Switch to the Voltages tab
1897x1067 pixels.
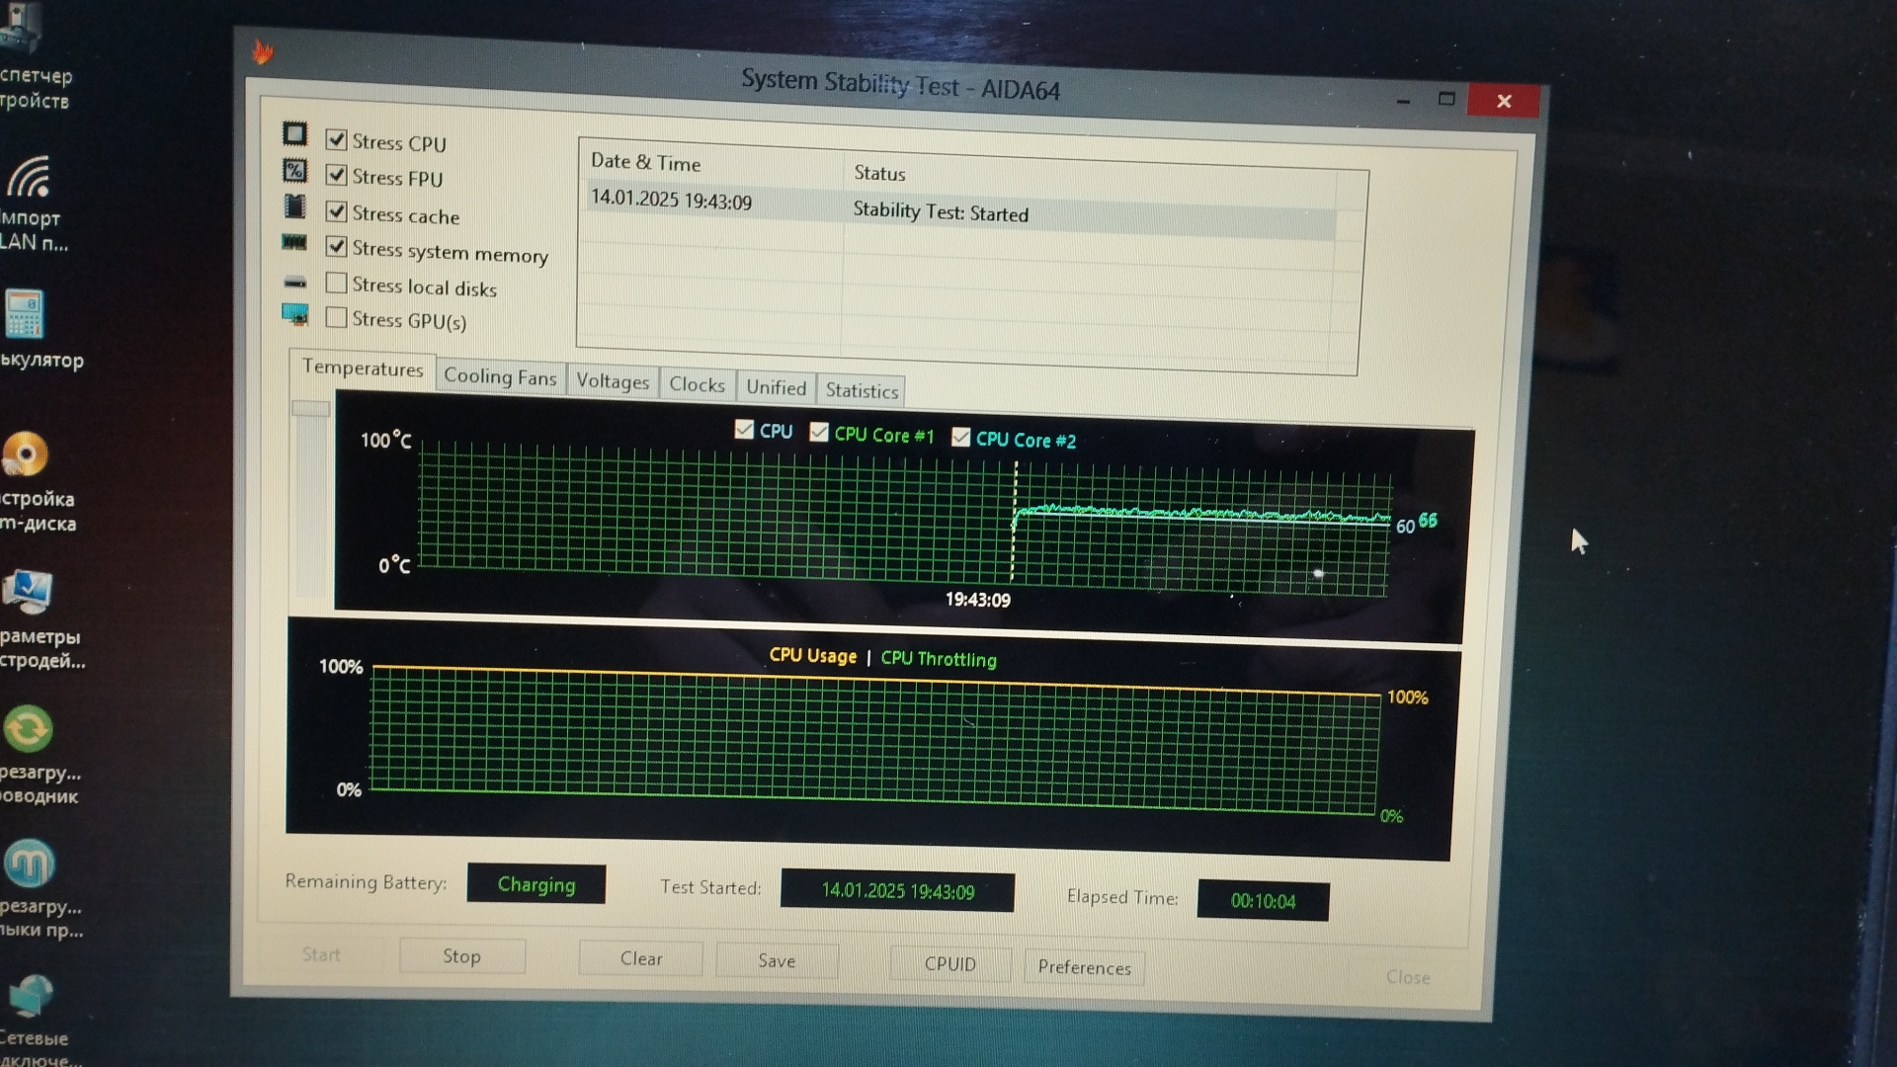tap(613, 381)
